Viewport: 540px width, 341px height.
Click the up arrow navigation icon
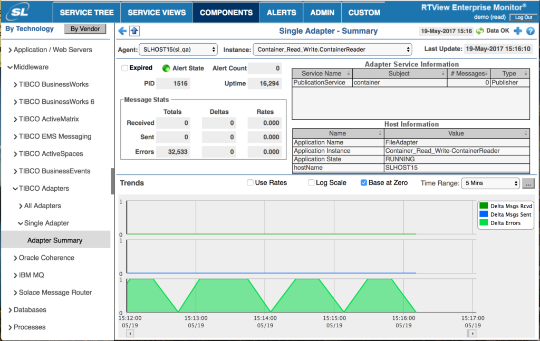(x=134, y=31)
